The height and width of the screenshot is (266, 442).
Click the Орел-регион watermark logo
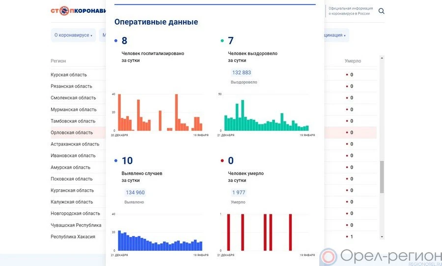(x=381, y=256)
